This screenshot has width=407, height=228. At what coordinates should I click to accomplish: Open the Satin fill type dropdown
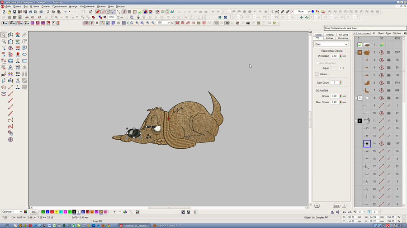coord(346,45)
